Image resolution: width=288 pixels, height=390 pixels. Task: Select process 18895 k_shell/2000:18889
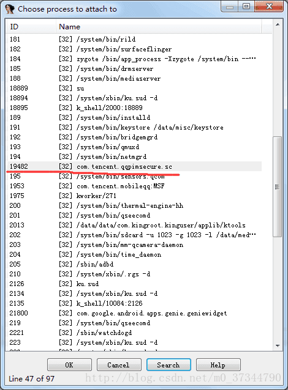134,108
